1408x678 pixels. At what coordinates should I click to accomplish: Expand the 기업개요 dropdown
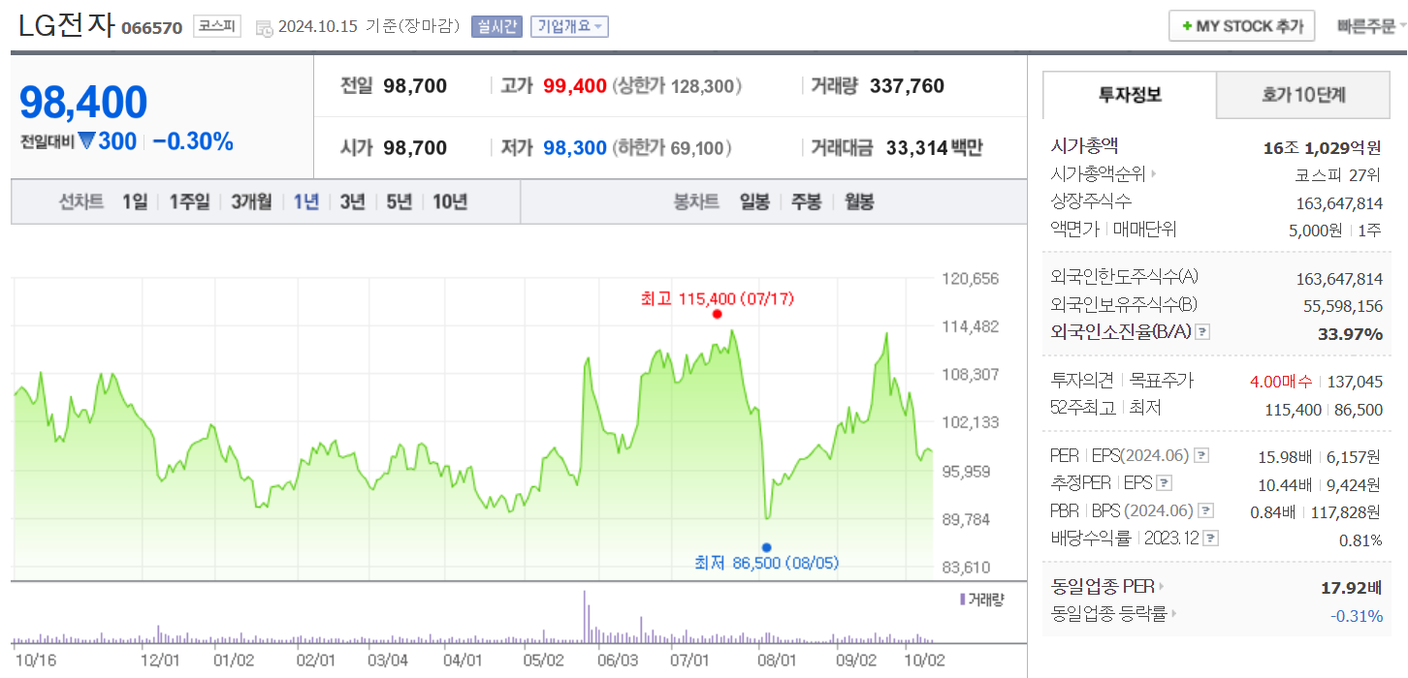[x=569, y=27]
